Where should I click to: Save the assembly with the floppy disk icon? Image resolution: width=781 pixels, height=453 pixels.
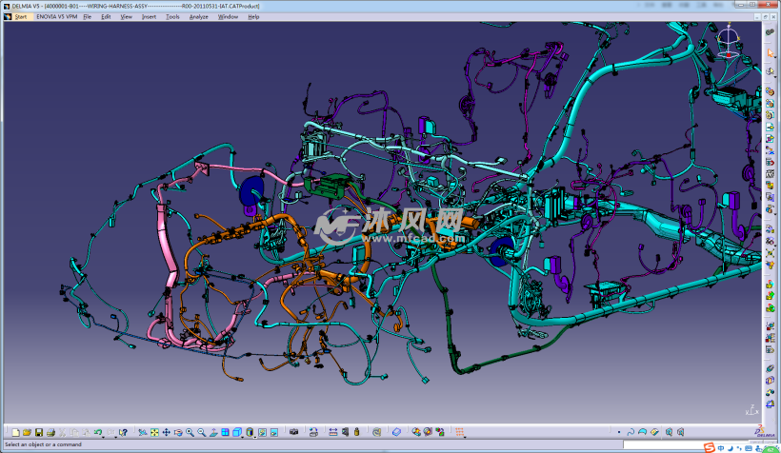pos(39,433)
